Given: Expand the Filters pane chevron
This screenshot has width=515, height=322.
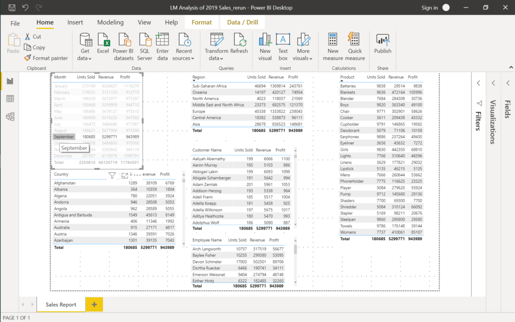Looking at the screenshot, I should click(478, 83).
